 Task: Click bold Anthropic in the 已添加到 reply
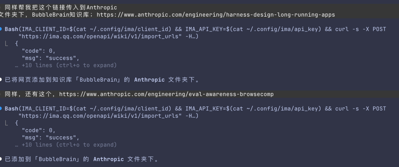pos(108,159)
